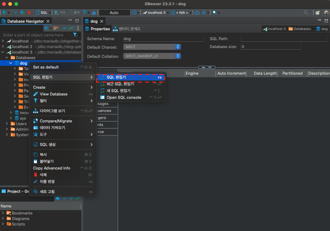This screenshot has height=231, width=330.
Task: Choose 삭제 delete in context menu
Action: point(63,175)
